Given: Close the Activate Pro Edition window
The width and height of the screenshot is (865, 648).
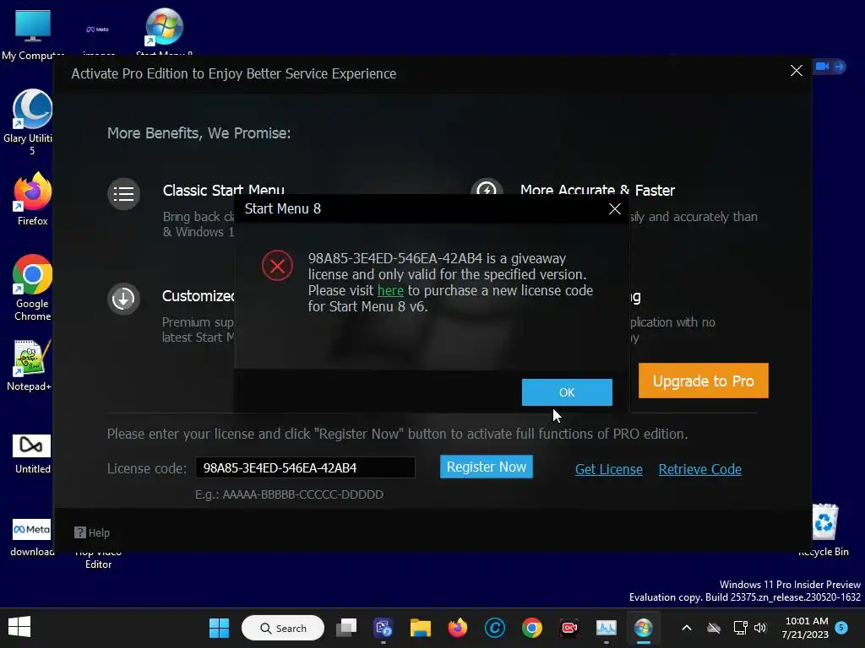Looking at the screenshot, I should tap(796, 71).
